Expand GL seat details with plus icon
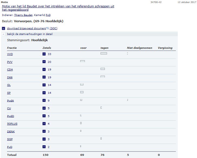Image resolution: width=197 pixels, height=158 pixels. (x=44, y=85)
